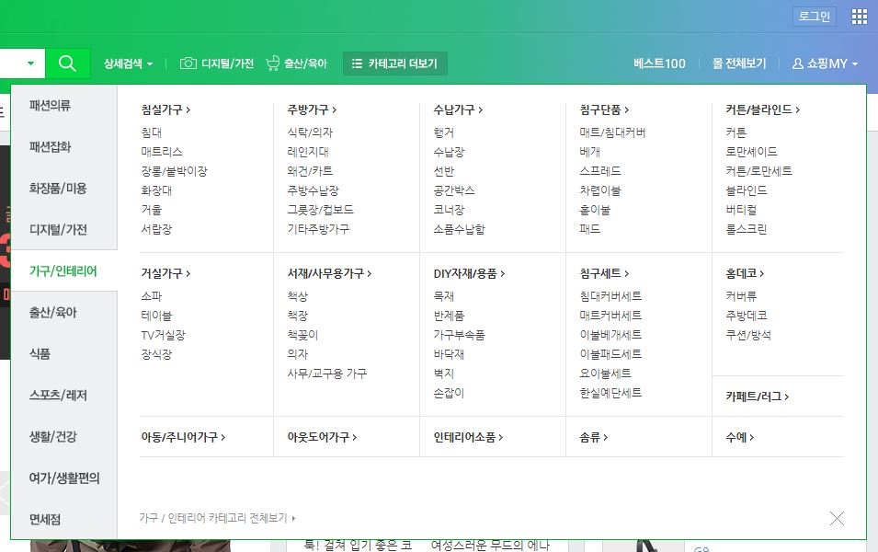This screenshot has width=878, height=552.
Task: Click the 한실예단세트 link
Action: point(610,393)
